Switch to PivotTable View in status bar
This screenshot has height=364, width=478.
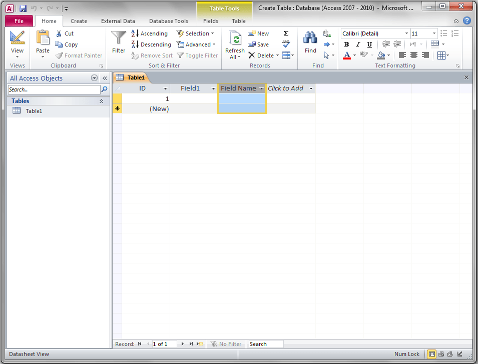(x=441, y=354)
